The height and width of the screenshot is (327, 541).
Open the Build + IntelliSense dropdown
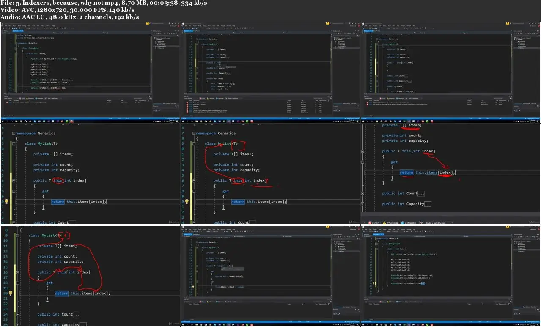[440, 222]
